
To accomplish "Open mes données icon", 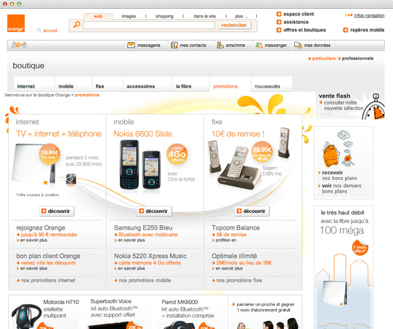I will 298,45.
